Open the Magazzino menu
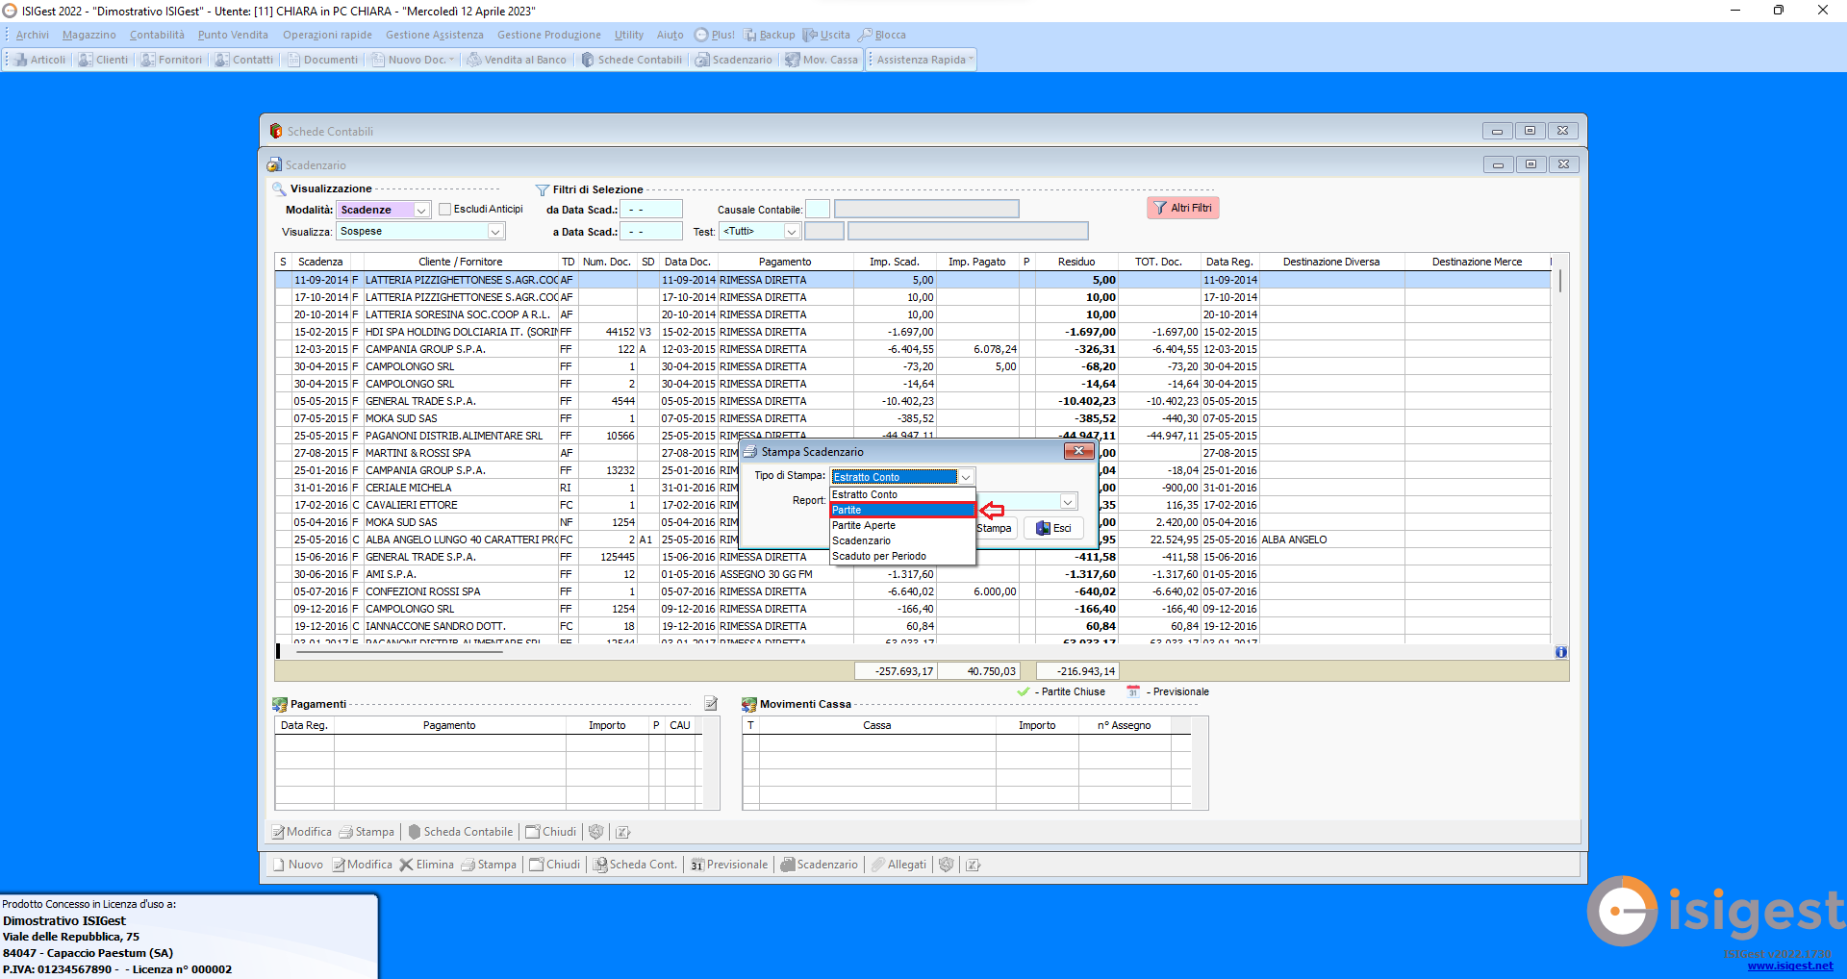1847x979 pixels. pyautogui.click(x=89, y=35)
